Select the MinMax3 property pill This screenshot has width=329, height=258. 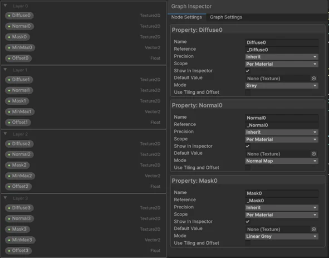pyautogui.click(x=20, y=240)
